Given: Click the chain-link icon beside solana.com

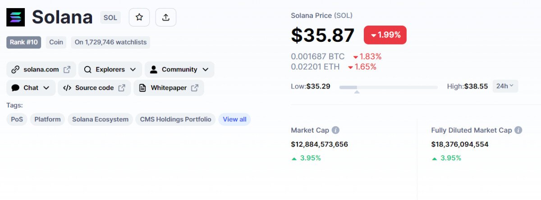Looking at the screenshot, I should (15, 70).
